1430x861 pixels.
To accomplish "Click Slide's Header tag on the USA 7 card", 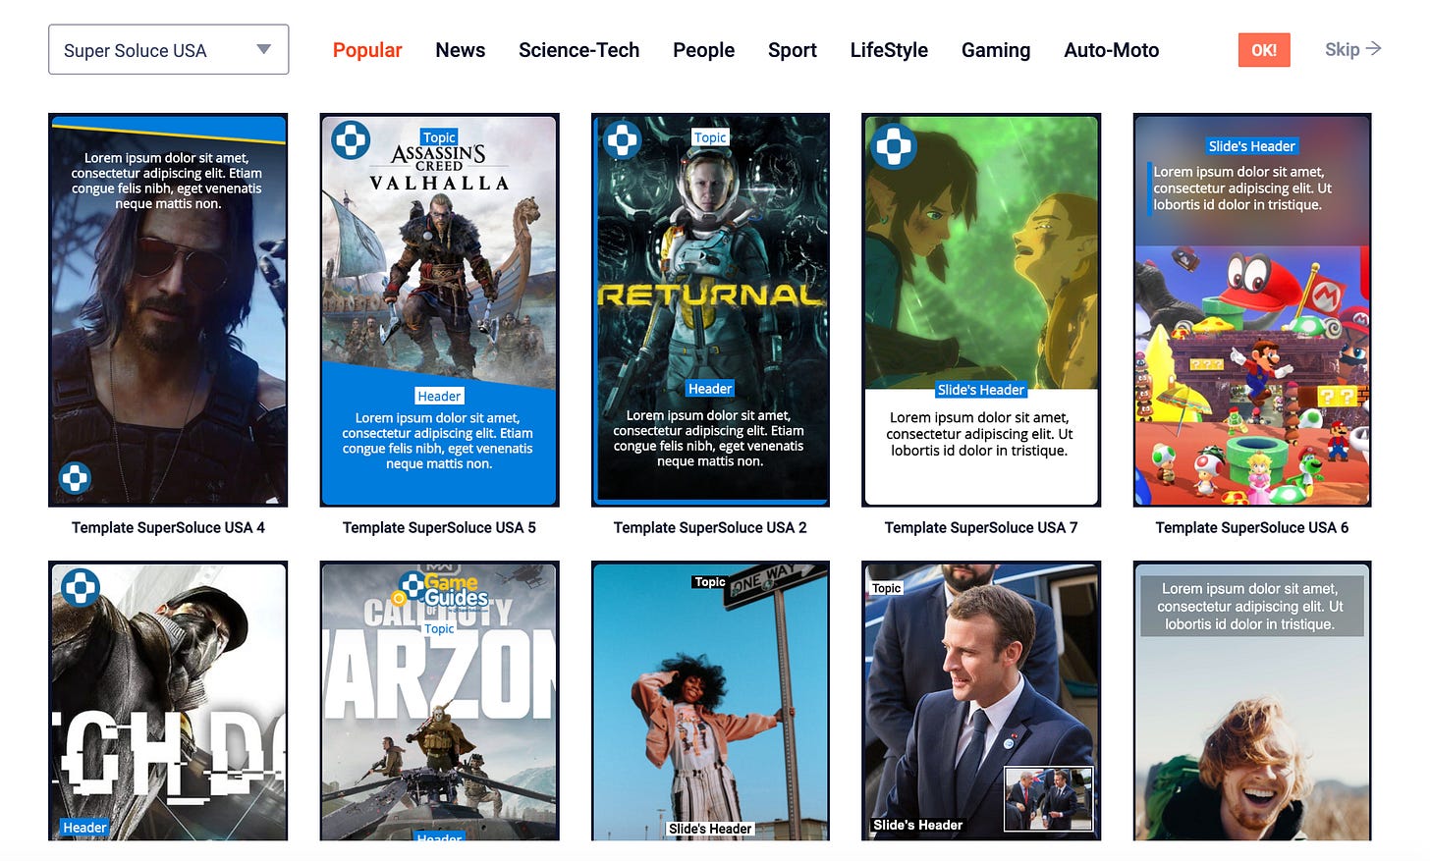I will pyautogui.click(x=980, y=390).
